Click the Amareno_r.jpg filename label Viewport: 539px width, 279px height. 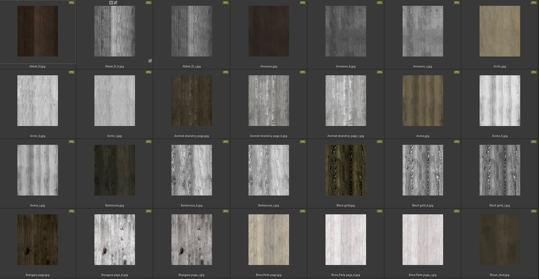pyautogui.click(x=423, y=66)
